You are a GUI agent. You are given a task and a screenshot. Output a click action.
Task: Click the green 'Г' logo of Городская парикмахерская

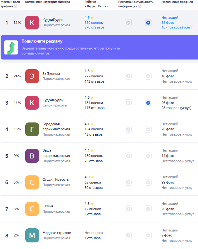[x=32, y=129]
